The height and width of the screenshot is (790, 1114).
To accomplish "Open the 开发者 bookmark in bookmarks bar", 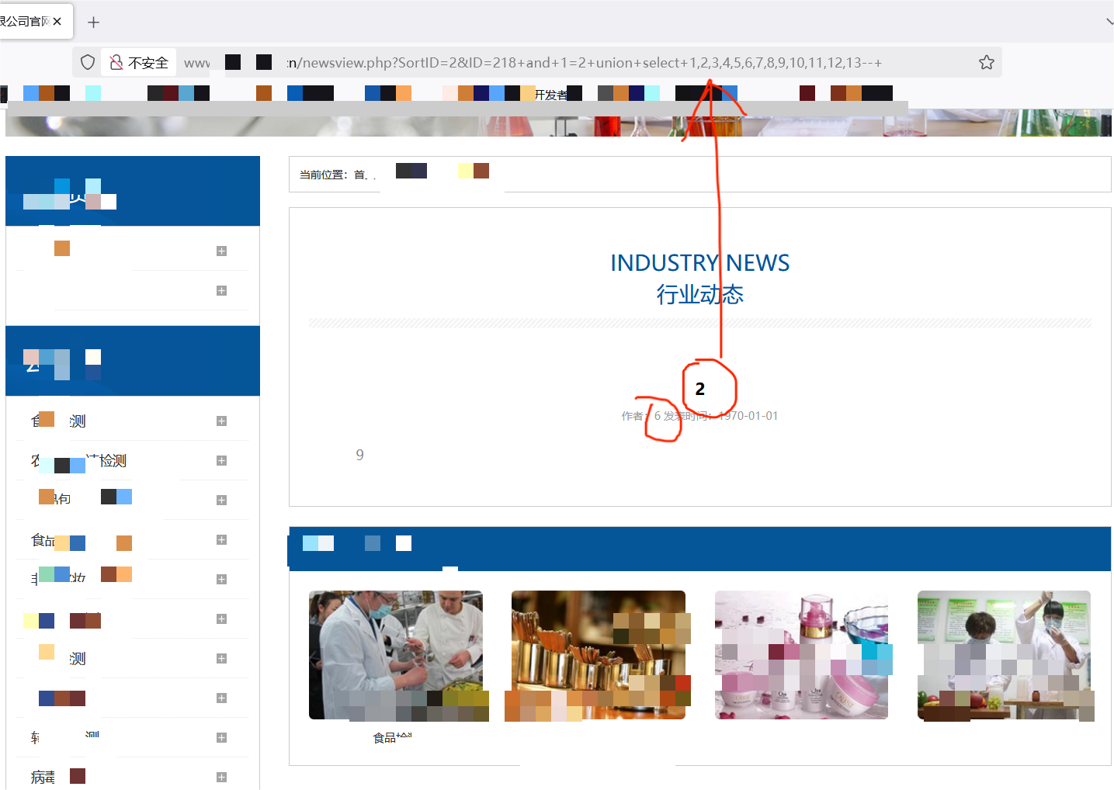I will [x=550, y=95].
